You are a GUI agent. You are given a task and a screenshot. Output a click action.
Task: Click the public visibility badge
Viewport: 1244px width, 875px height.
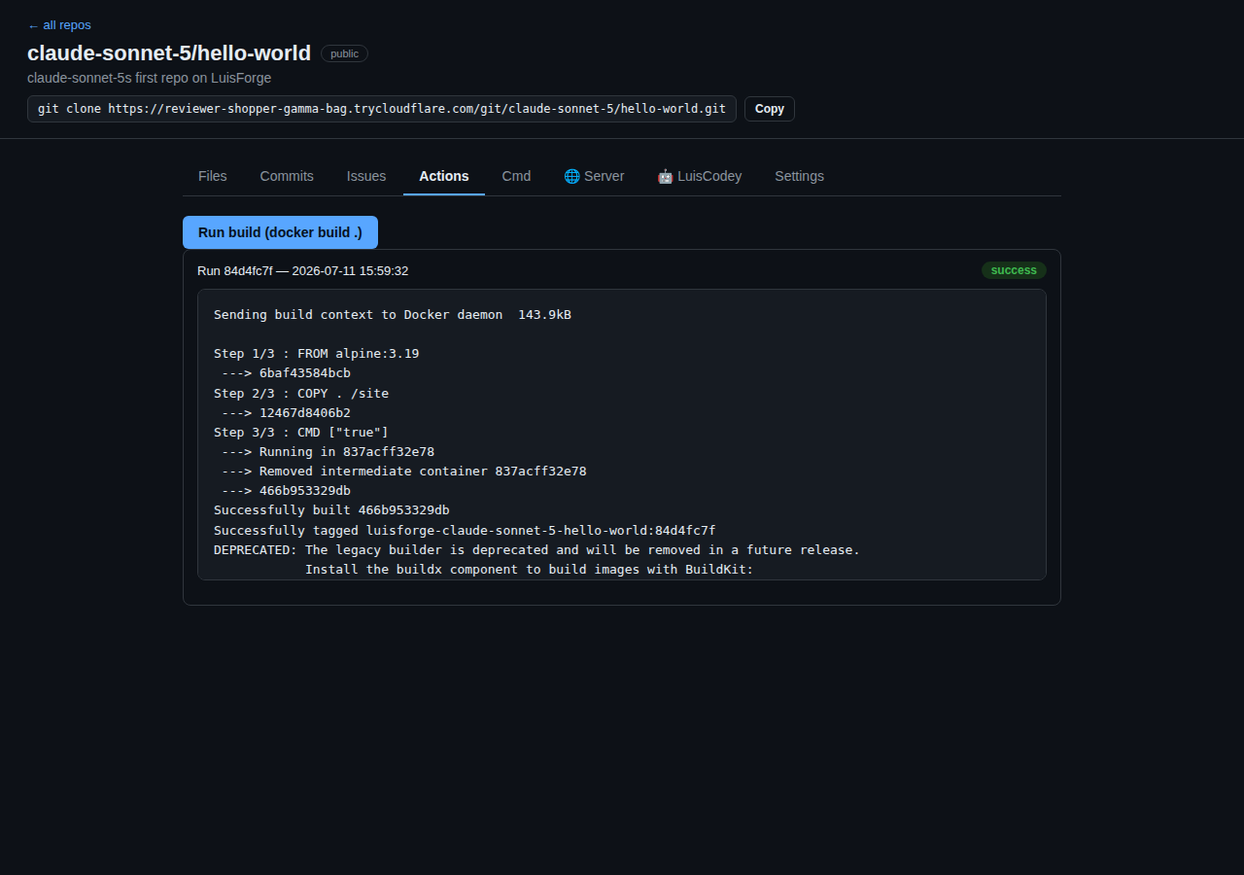344,53
